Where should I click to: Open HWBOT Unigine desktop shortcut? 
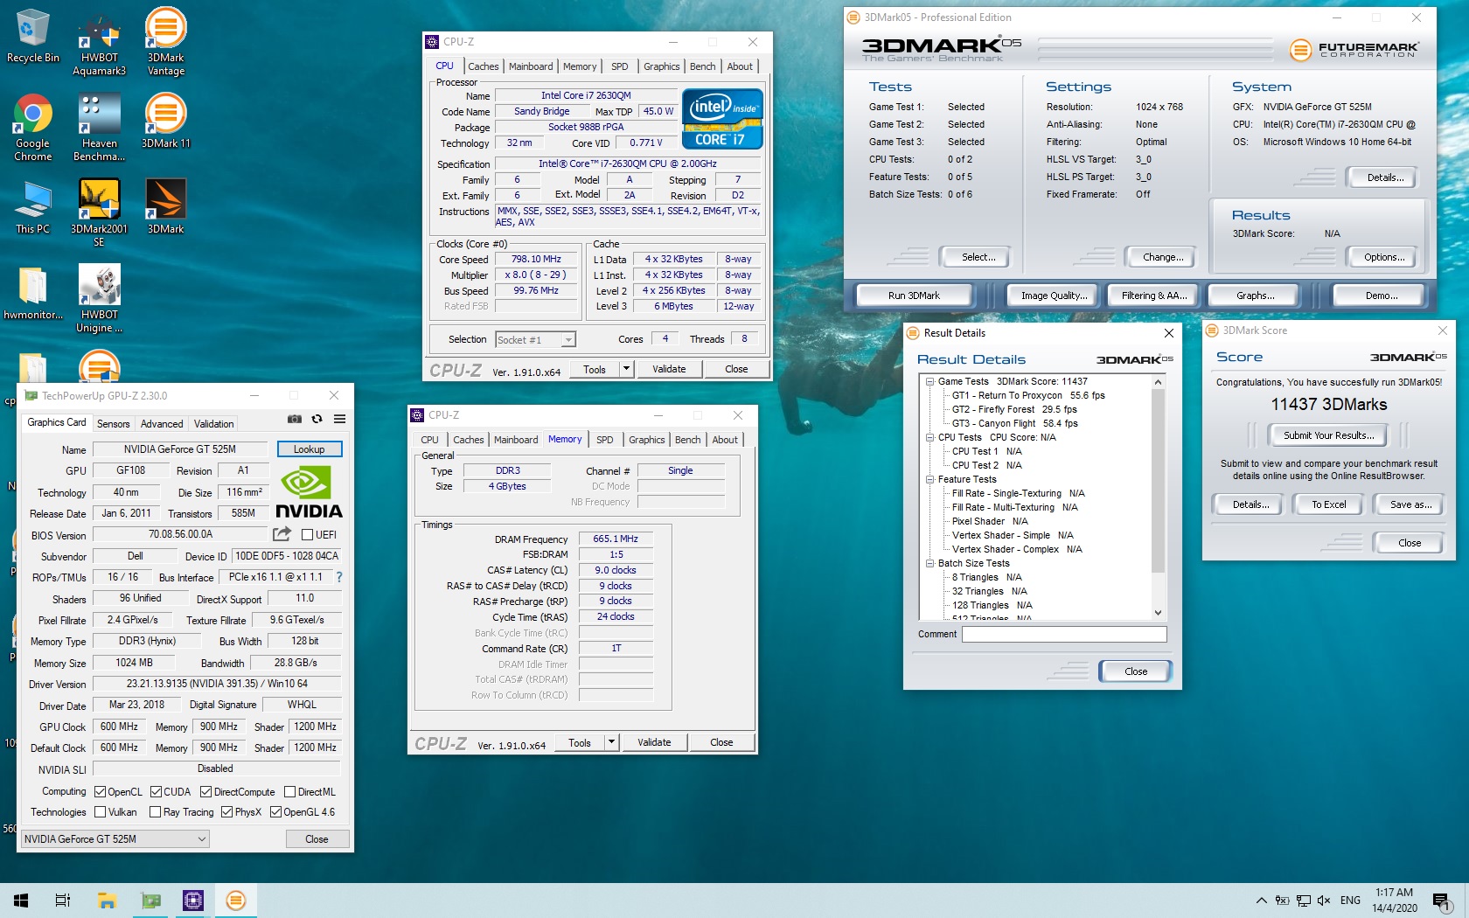pyautogui.click(x=99, y=299)
